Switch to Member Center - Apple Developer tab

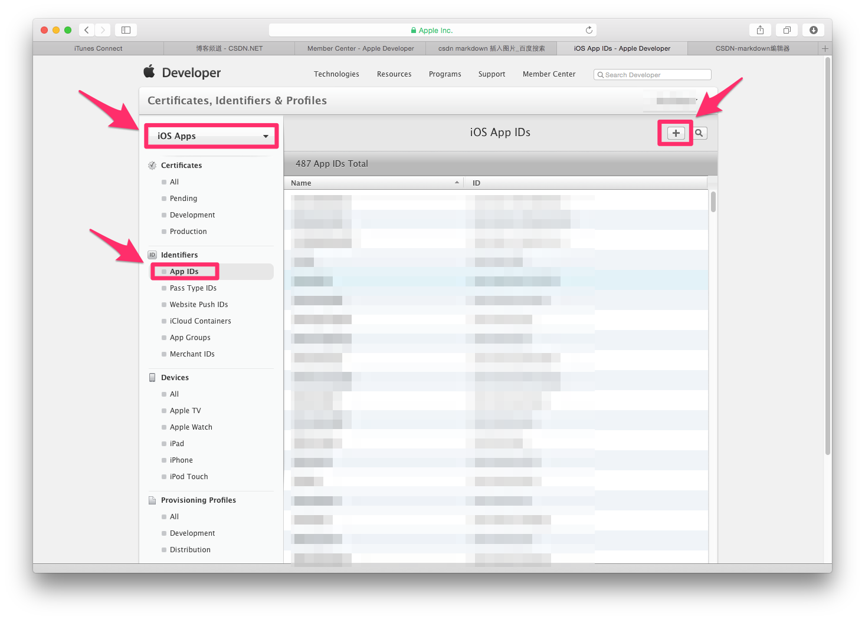(x=361, y=48)
